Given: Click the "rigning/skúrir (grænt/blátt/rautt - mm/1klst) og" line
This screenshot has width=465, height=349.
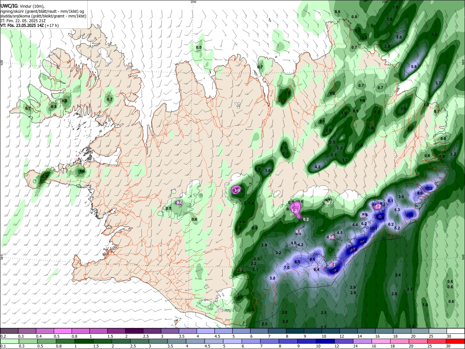Looking at the screenshot, I should click(42, 11).
